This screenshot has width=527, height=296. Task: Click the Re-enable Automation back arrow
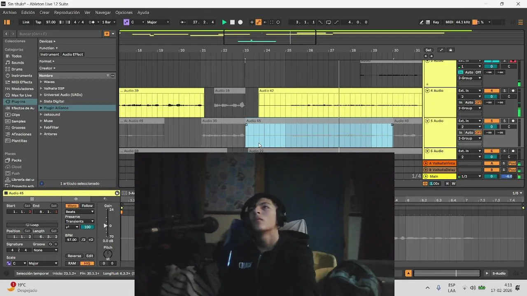(265, 22)
